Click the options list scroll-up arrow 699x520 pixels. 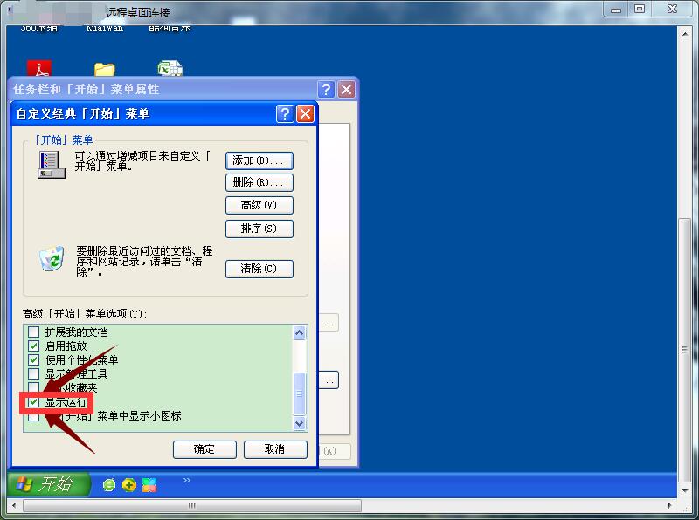(x=300, y=332)
